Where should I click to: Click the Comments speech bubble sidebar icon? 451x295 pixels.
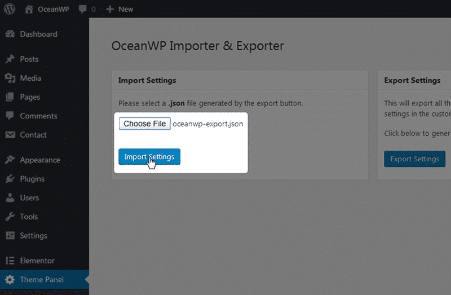click(10, 116)
